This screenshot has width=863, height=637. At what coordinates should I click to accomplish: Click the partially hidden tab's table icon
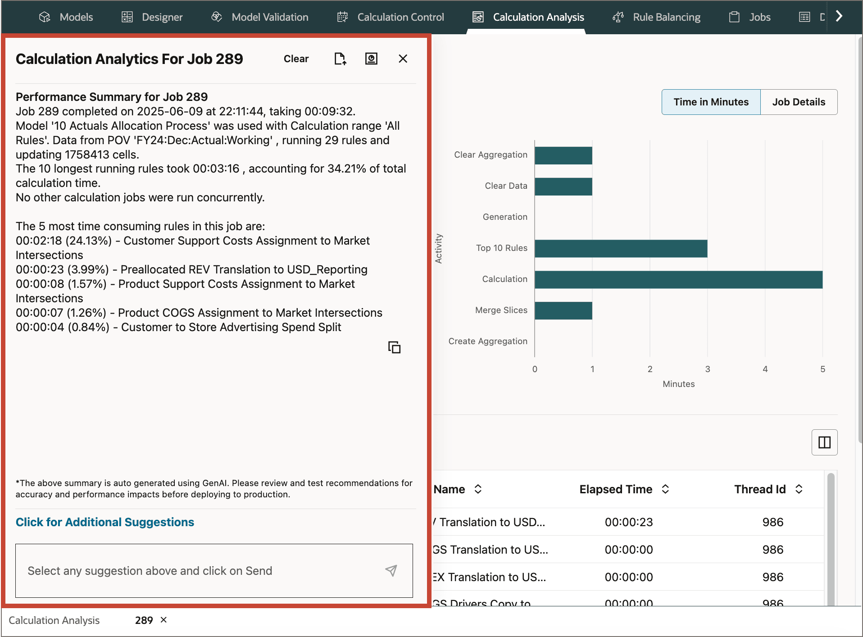(x=804, y=17)
